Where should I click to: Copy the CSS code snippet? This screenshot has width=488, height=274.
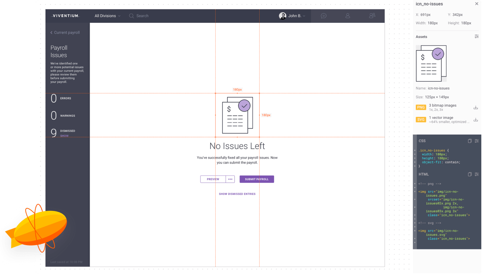pyautogui.click(x=470, y=141)
